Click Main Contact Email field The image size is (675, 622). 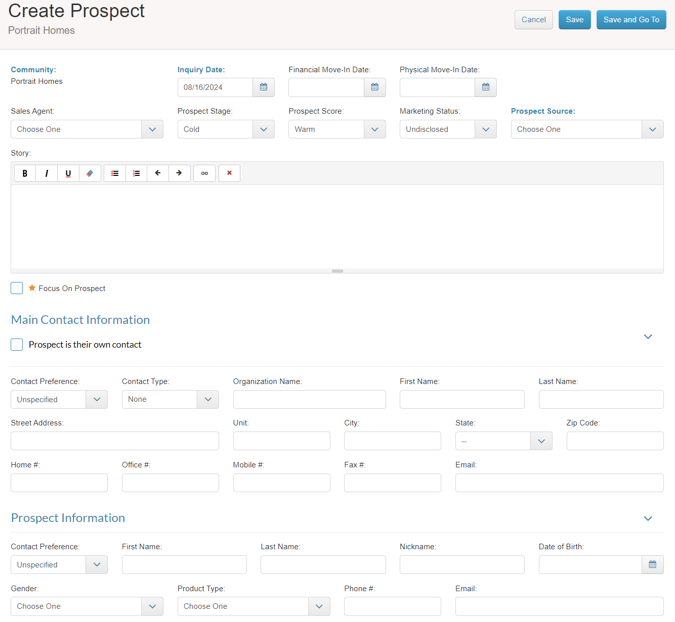[560, 483]
